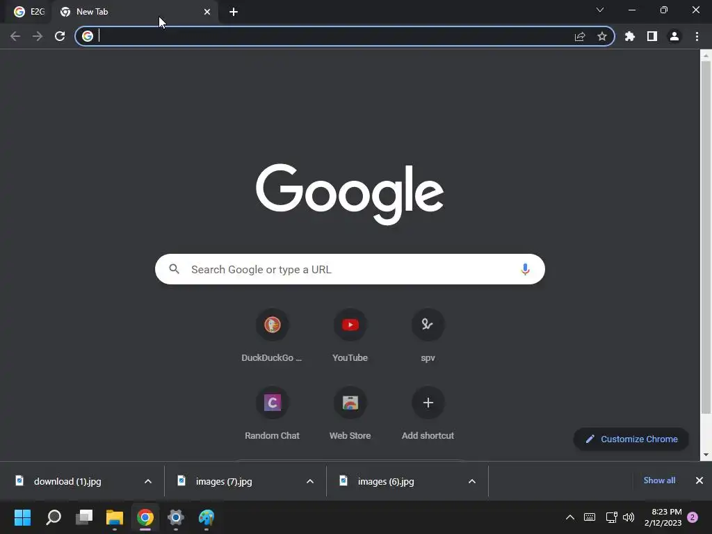This screenshot has height=534, width=712.
Task: Show hidden system tray icons
Action: click(x=570, y=517)
